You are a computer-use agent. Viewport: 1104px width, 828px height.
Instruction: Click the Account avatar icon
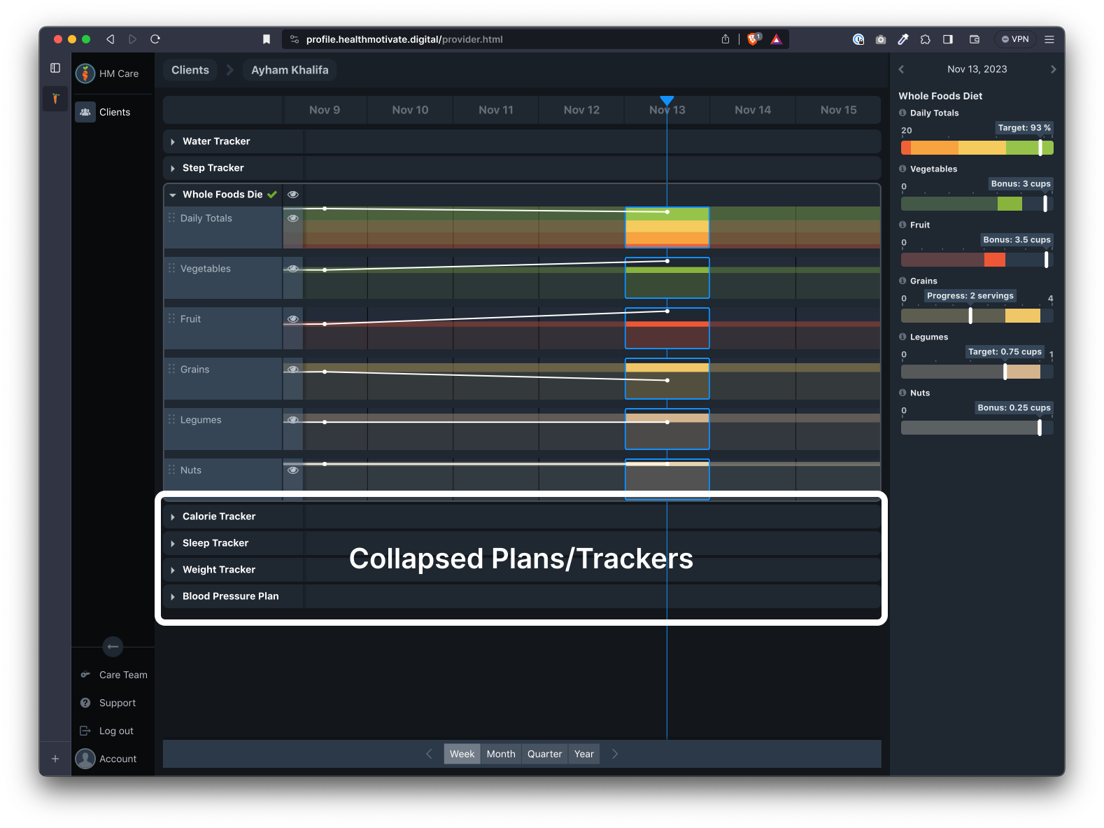85,759
